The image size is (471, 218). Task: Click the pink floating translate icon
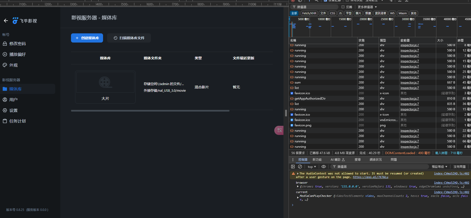click(x=279, y=130)
